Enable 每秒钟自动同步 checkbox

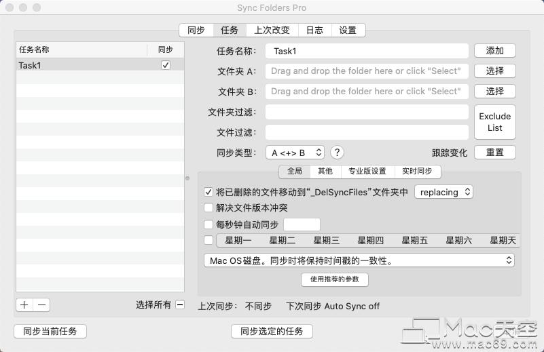[x=208, y=224]
